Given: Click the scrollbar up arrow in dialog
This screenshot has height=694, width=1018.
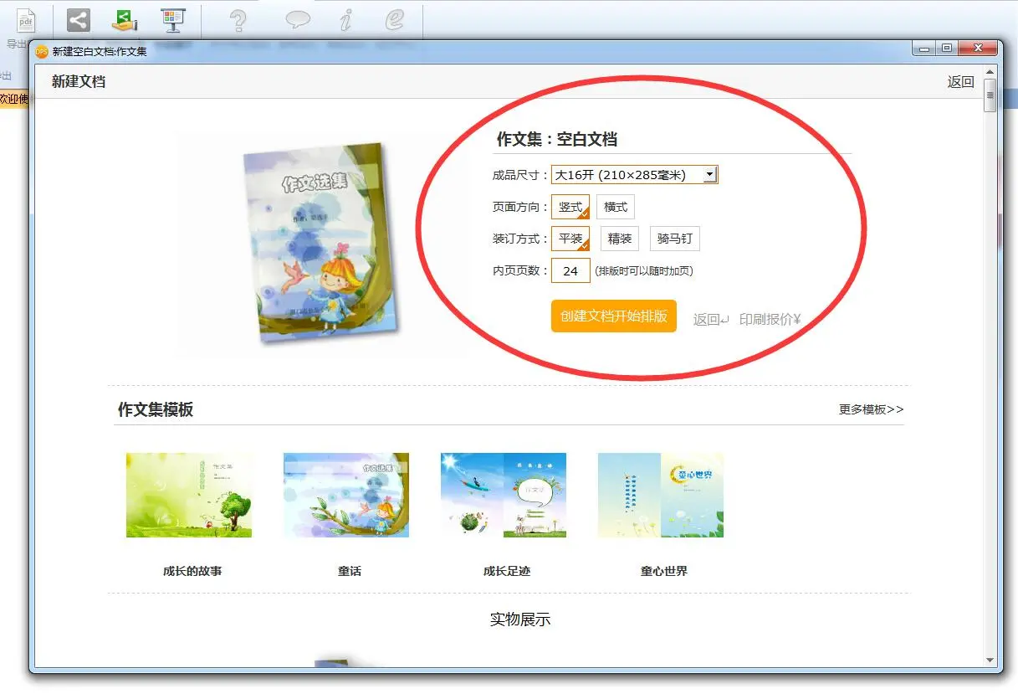Looking at the screenshot, I should 990,72.
